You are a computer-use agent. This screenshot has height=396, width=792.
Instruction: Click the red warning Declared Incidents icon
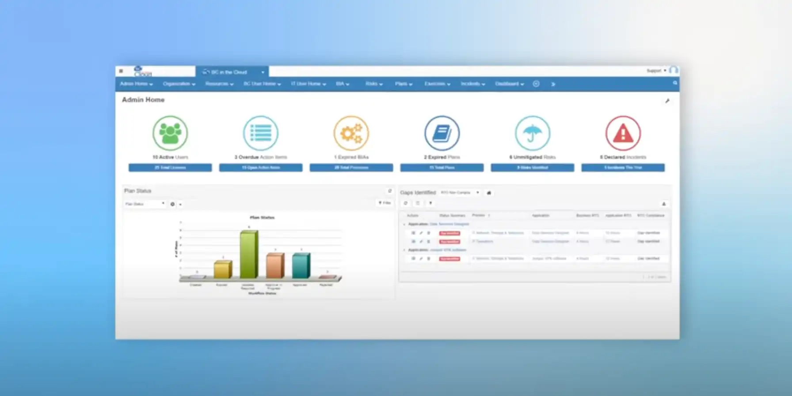tap(623, 133)
